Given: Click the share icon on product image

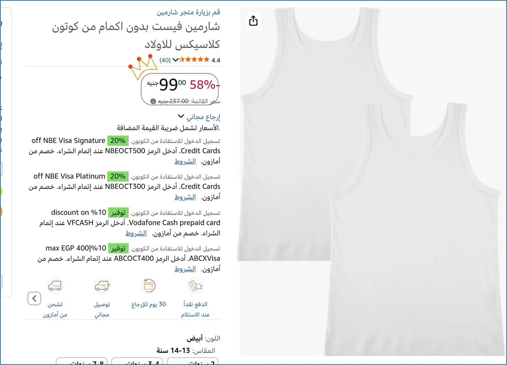Looking at the screenshot, I should click(x=253, y=21).
